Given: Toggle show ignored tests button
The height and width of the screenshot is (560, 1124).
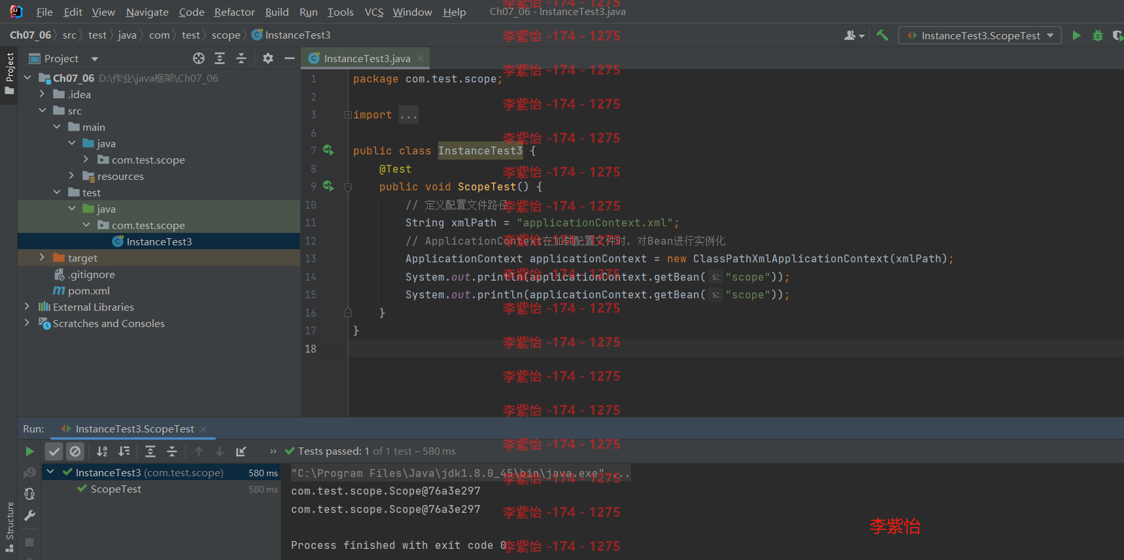Looking at the screenshot, I should (x=76, y=451).
